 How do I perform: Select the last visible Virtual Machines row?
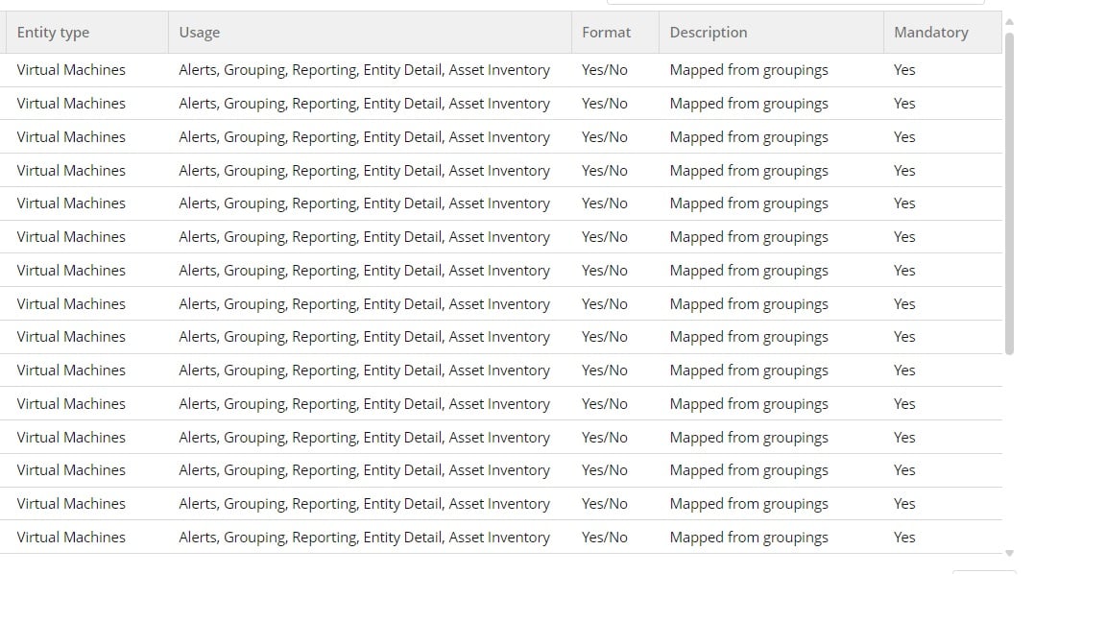pyautogui.click(x=501, y=538)
